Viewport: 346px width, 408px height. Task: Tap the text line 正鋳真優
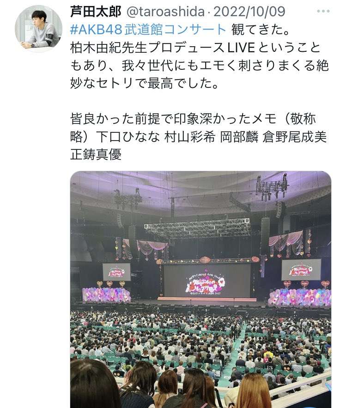96,155
